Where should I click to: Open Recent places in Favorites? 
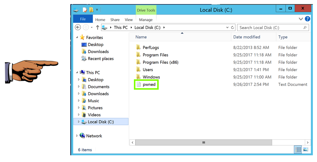click(101, 59)
